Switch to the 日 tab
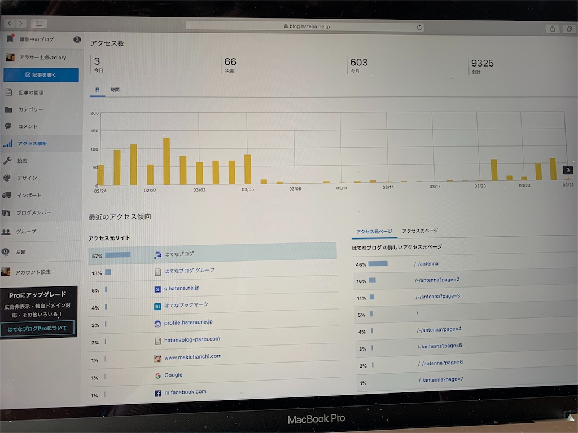The width and height of the screenshot is (578, 433). (97, 90)
